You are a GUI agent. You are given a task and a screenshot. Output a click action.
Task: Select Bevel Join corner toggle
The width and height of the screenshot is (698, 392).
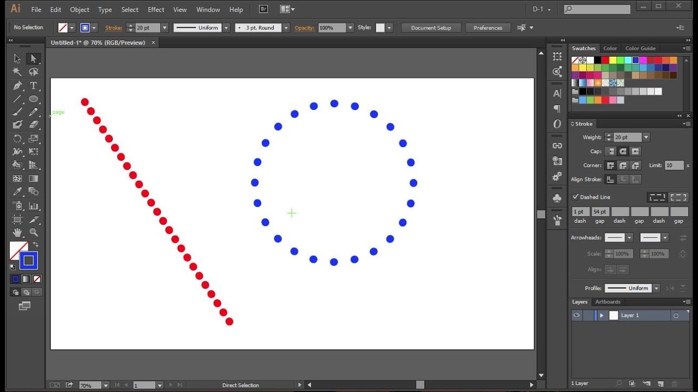(x=635, y=166)
